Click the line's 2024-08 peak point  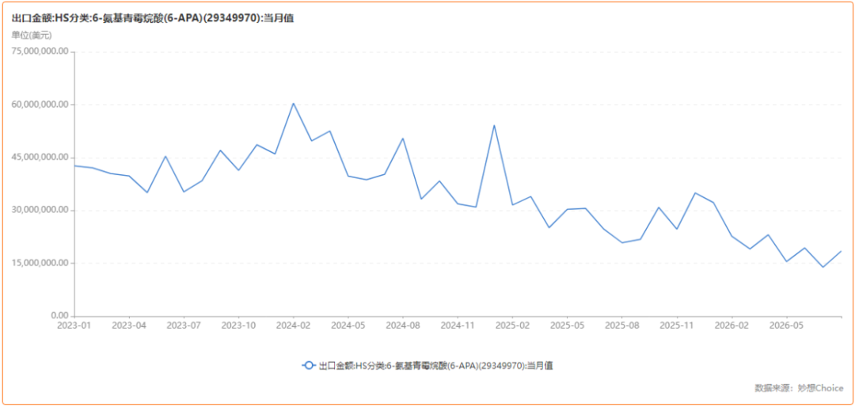403,139
